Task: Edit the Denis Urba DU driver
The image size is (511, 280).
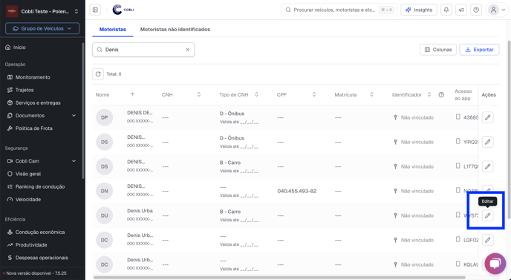Action: coord(487,215)
